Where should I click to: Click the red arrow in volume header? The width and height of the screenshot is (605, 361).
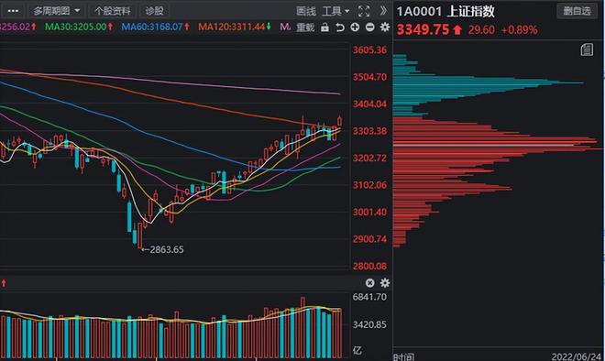point(4,283)
